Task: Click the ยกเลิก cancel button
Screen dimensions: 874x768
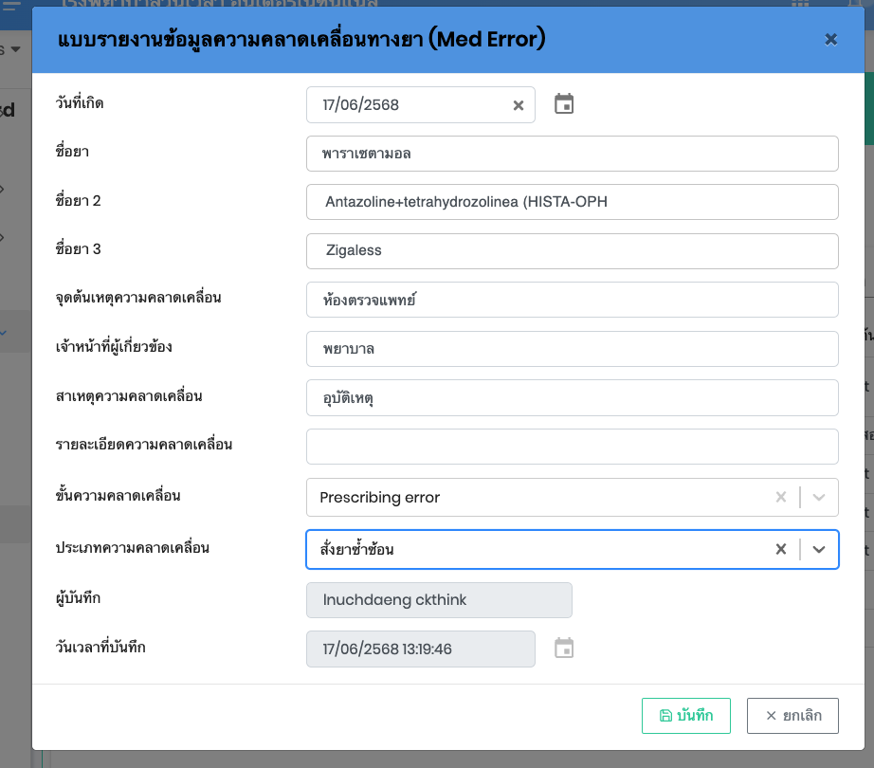Action: 792,716
